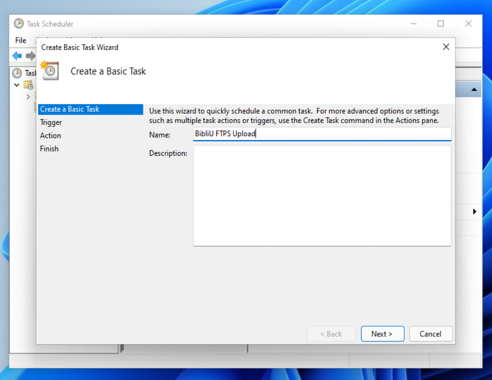Click the gray Forward arrow toolbar icon

pyautogui.click(x=31, y=56)
